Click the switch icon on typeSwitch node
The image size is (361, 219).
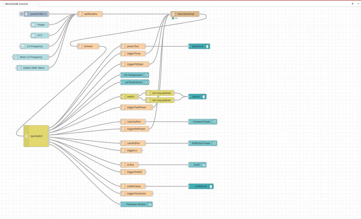[x=27, y=136]
